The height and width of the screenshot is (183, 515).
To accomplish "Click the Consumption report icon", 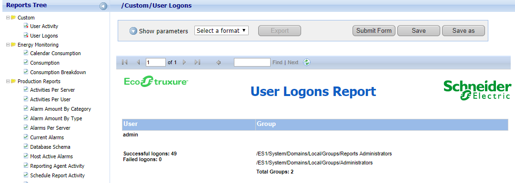I will pos(26,62).
